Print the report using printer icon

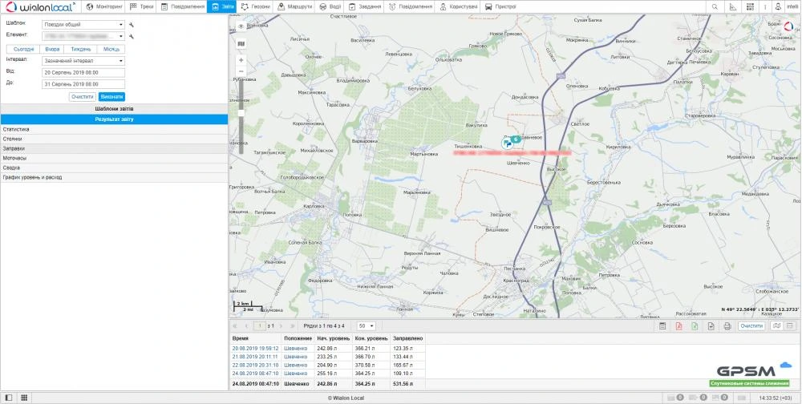tap(727, 326)
